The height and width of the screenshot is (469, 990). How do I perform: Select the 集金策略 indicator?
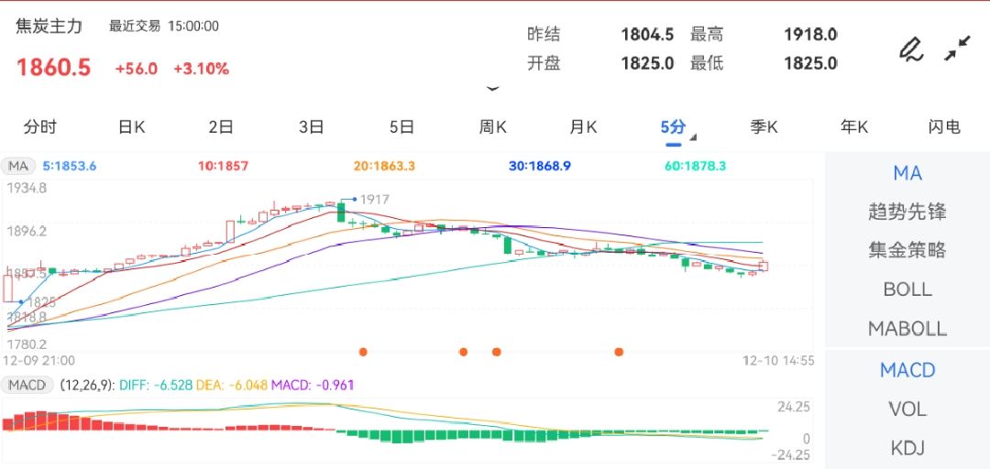tap(907, 251)
